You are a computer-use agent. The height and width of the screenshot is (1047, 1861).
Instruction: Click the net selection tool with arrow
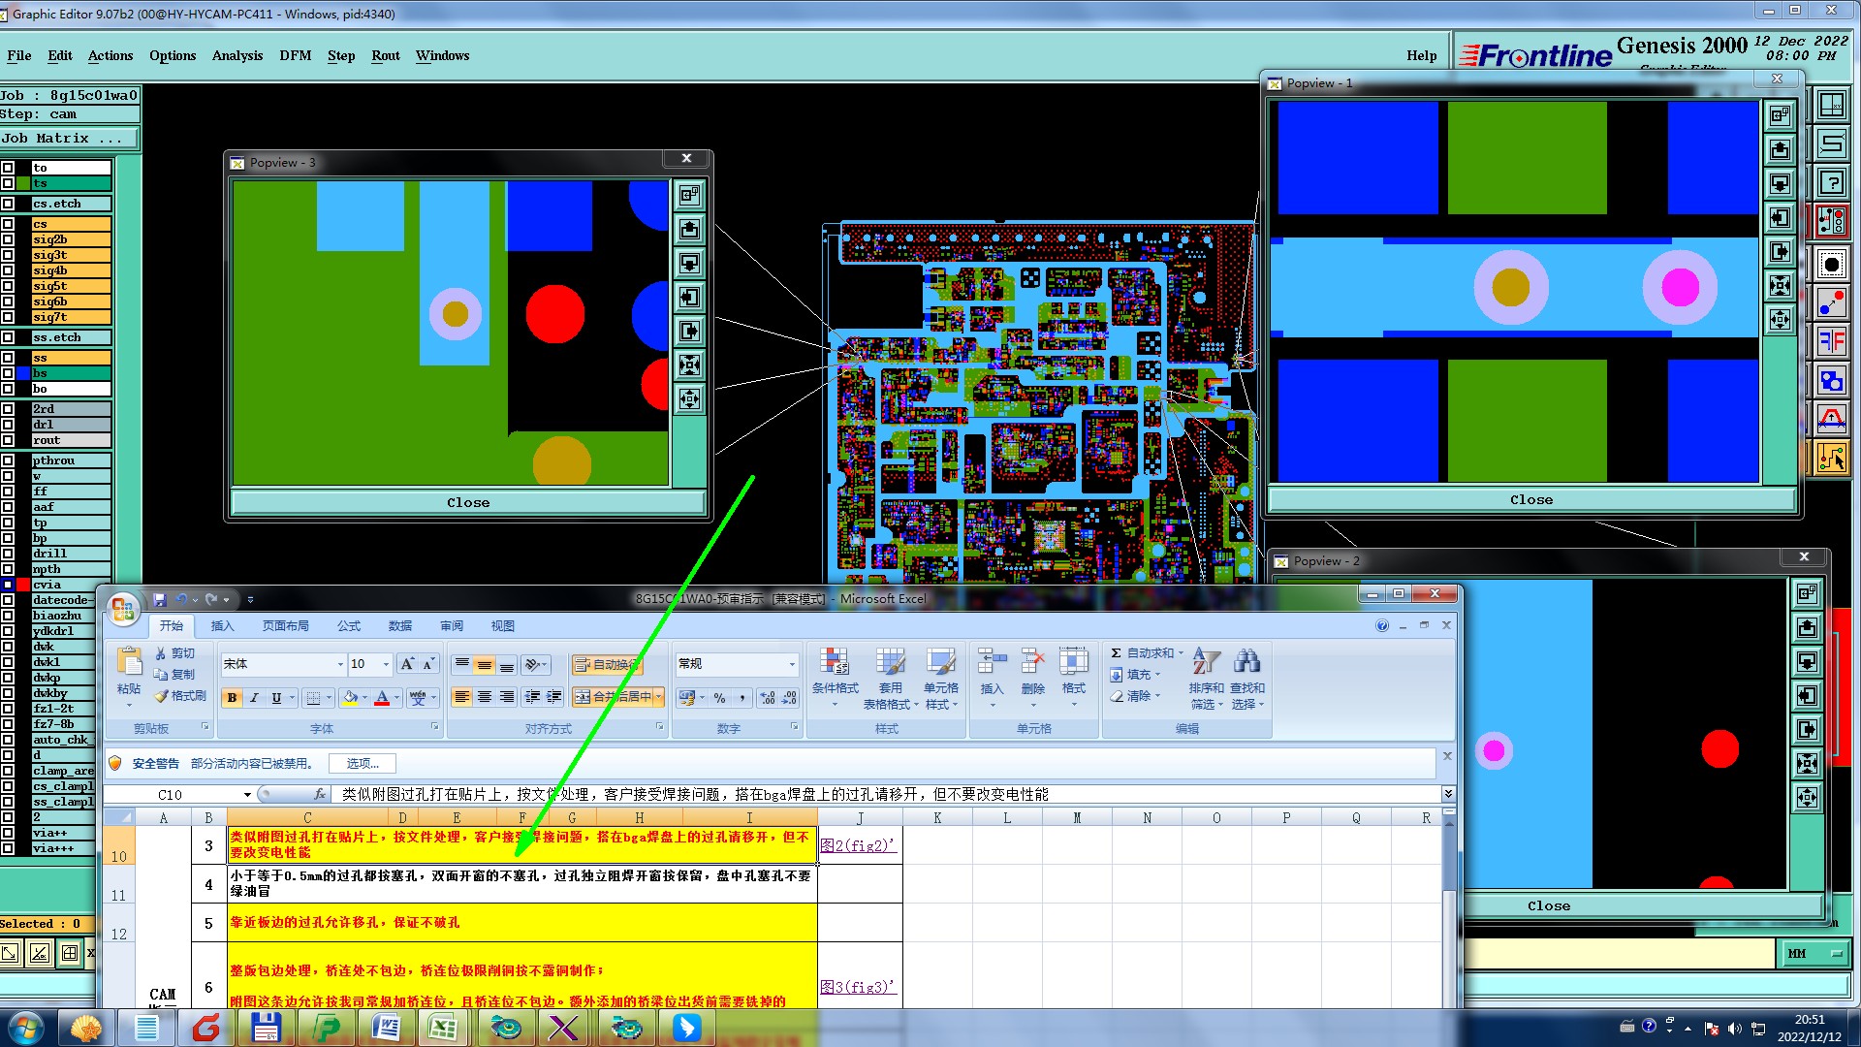1831,459
